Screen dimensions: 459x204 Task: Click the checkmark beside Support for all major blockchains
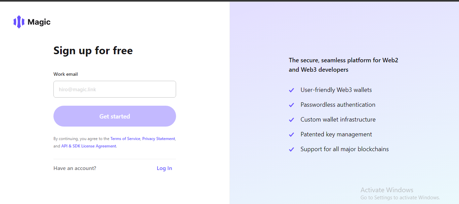(x=291, y=149)
